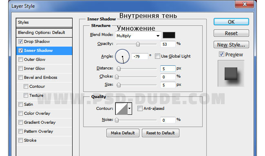Viewport: 265px width, 156px height.
Task: Uncheck the Drop Shadow checkbox
Action: (21, 42)
